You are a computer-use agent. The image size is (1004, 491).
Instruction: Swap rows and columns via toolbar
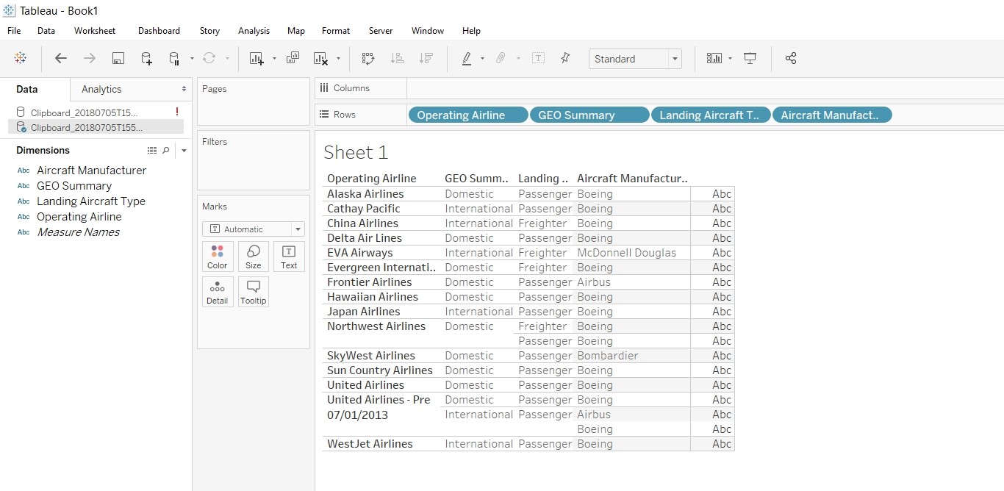click(368, 59)
